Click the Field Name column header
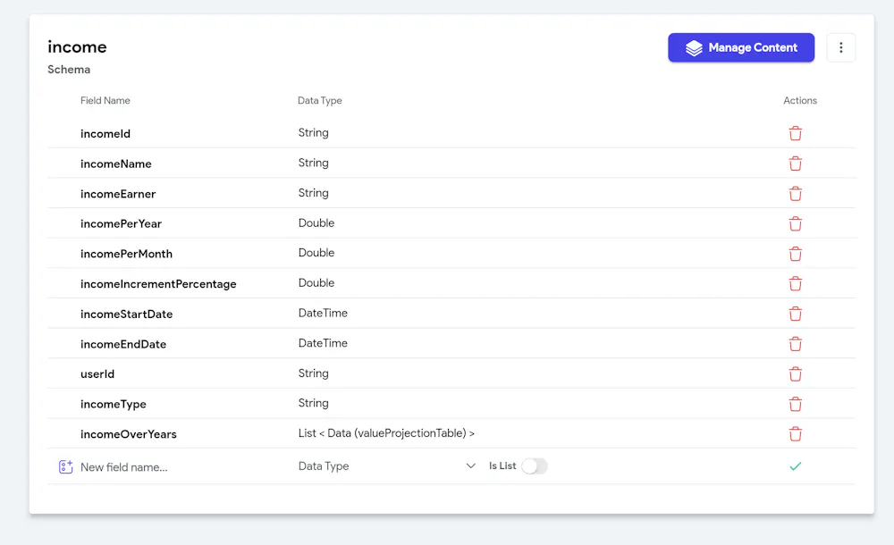The image size is (894, 545). tap(105, 100)
